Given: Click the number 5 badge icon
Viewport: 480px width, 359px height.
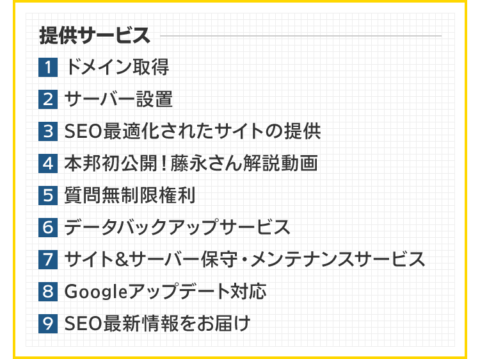Looking at the screenshot, I should [48, 196].
